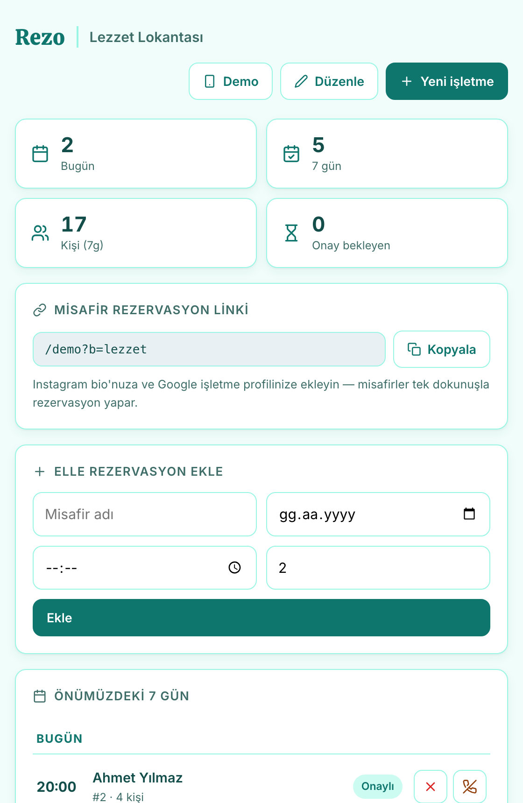Cancel Ahmet Yılmaz reservation with red X

pos(431,787)
